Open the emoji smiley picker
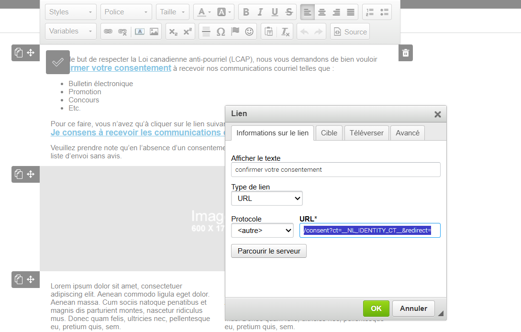 tap(249, 32)
